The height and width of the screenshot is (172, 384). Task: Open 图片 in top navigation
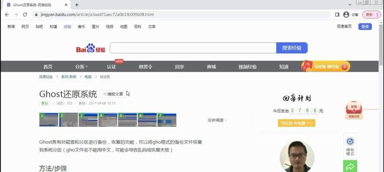pyautogui.click(x=95, y=27)
